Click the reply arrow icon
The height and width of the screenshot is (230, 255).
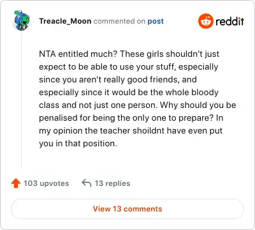(x=87, y=183)
